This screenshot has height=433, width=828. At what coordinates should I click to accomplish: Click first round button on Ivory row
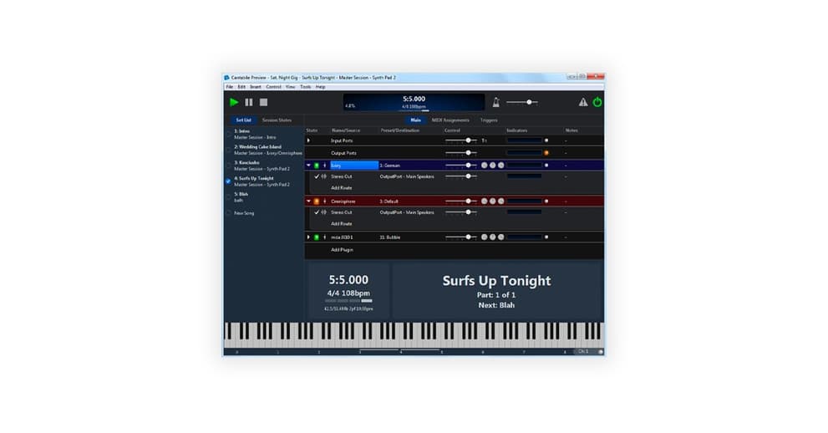pos(485,166)
